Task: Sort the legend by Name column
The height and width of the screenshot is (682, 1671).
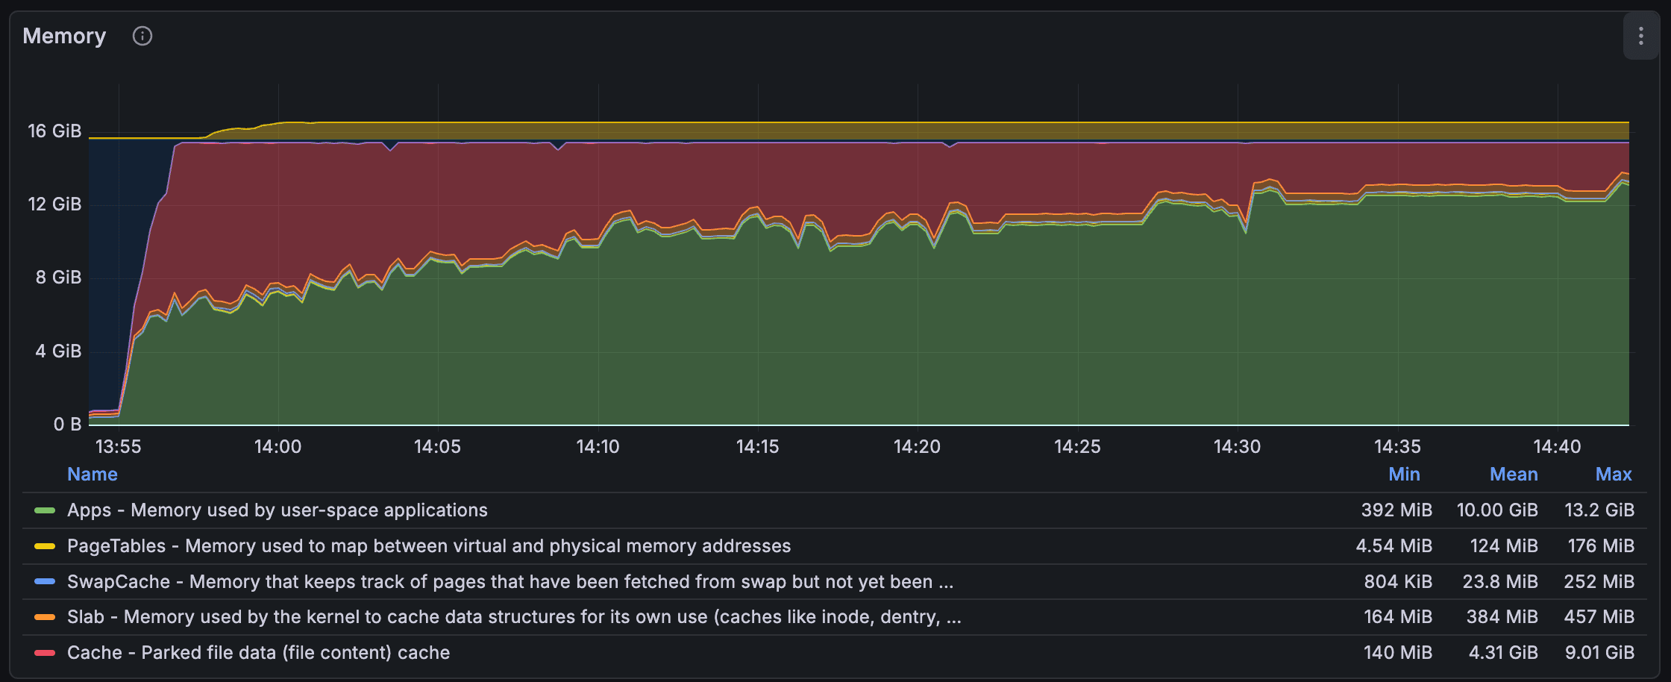Action: [92, 474]
